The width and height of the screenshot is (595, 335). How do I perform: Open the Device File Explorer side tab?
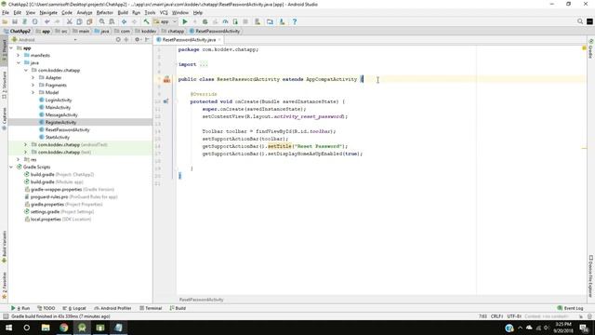pos(591,276)
